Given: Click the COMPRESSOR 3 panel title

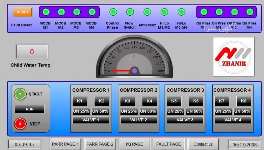Looking at the screenshot, I should (185, 90).
